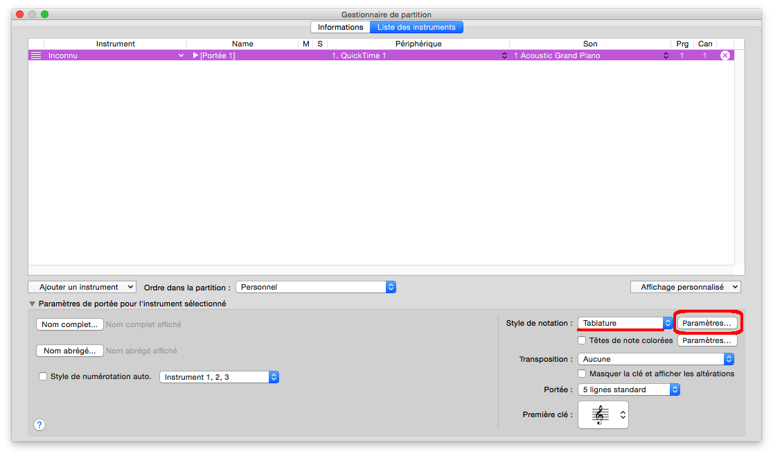Remove instrument with the row's X icon

[725, 55]
